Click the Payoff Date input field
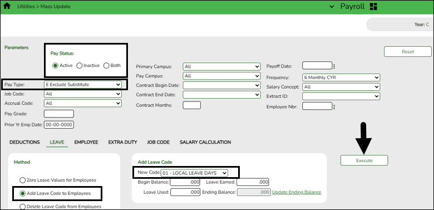This screenshot has height=210, width=434. pyautogui.click(x=317, y=66)
